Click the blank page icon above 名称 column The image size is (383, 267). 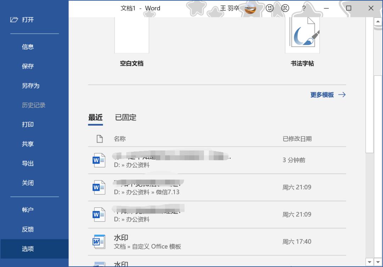tap(100, 138)
